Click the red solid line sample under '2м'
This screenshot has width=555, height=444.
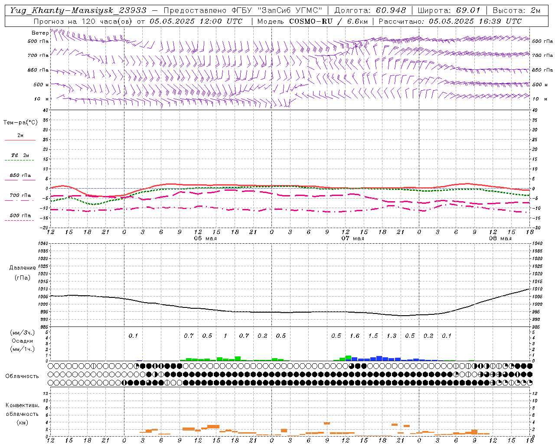(20, 140)
